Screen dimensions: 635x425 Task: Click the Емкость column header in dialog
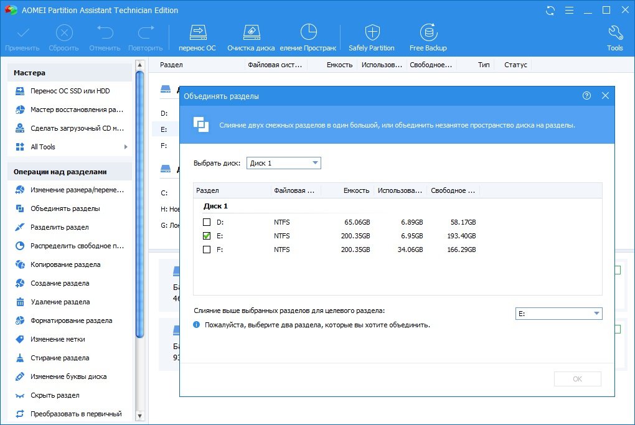(356, 190)
